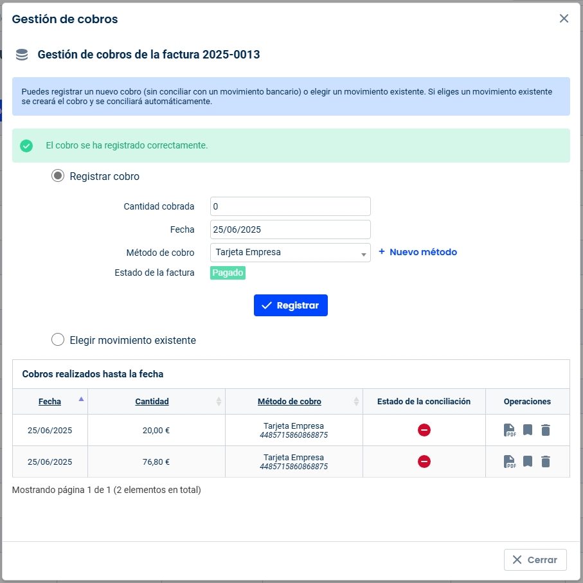
Task: Sort table by Fecha column
Action: click(x=50, y=402)
